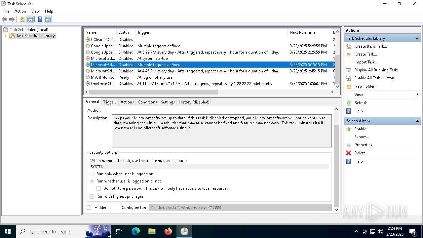Select the task with trigger At system startup
The height and width of the screenshot is (238, 423).
[x=210, y=59]
